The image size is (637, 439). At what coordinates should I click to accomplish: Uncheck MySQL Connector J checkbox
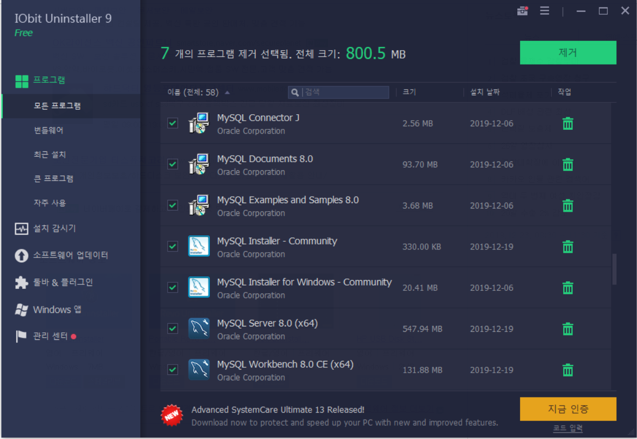pyautogui.click(x=173, y=123)
